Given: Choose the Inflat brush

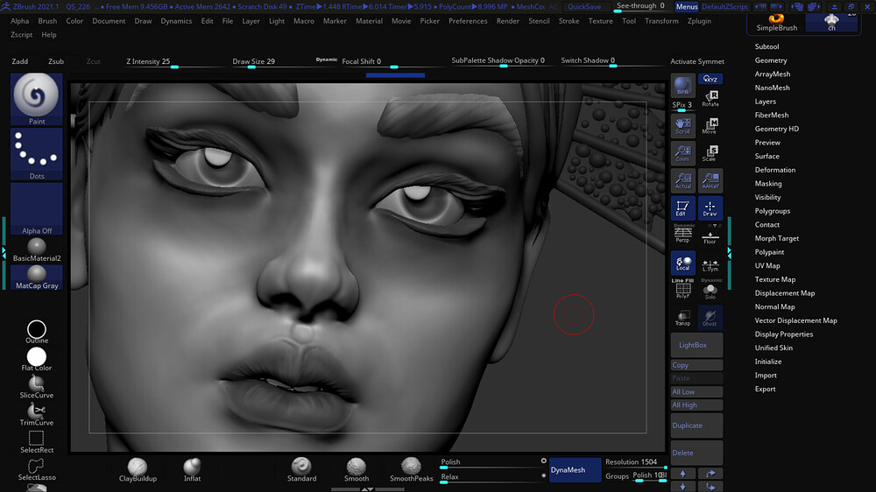Looking at the screenshot, I should pos(192,469).
